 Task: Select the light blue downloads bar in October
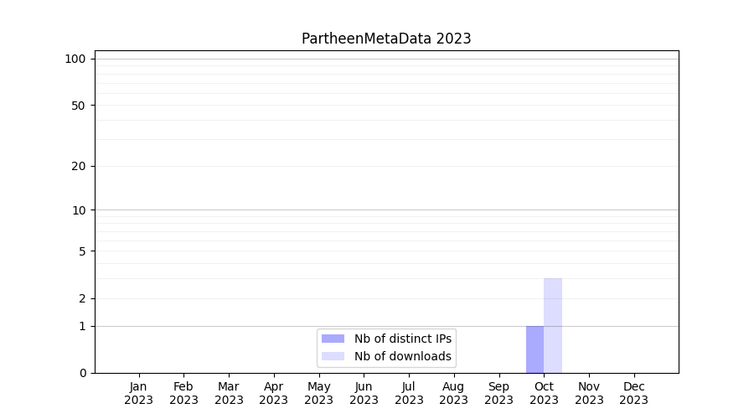coord(553,325)
